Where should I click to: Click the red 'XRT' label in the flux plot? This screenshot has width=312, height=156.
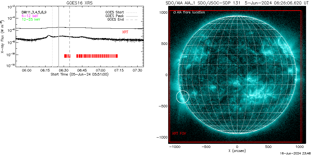tap(125, 32)
